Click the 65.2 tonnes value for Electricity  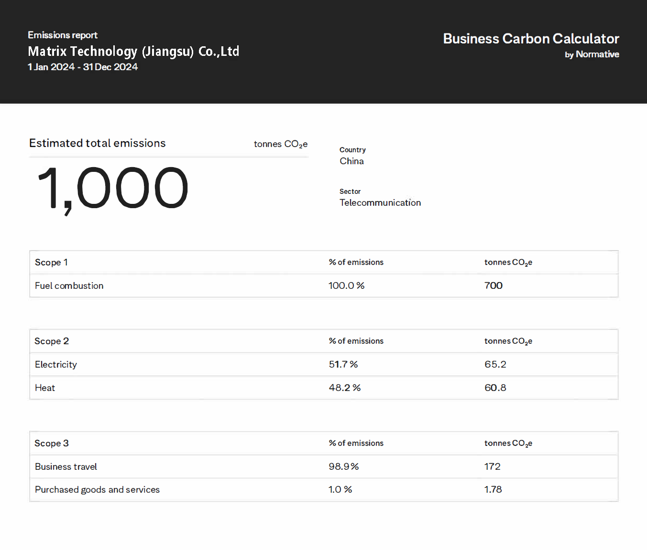[x=495, y=364]
